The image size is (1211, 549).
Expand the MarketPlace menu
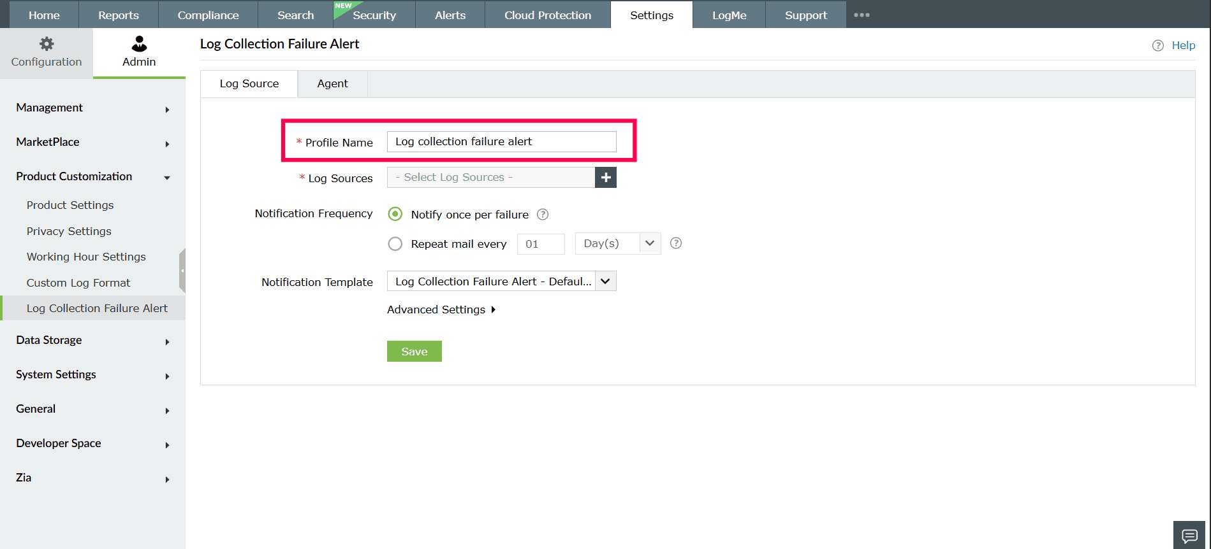[92, 143]
